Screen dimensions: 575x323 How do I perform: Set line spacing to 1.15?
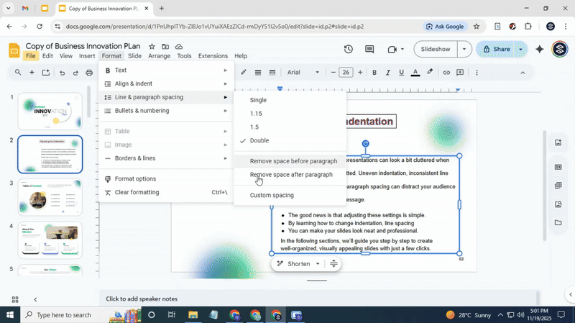coord(256,114)
